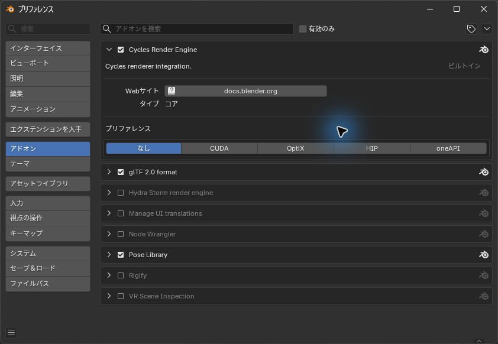Viewport: 498px width, 344px height.
Task: Click the manual book icon beside docs.blender.org
Action: [x=172, y=91]
